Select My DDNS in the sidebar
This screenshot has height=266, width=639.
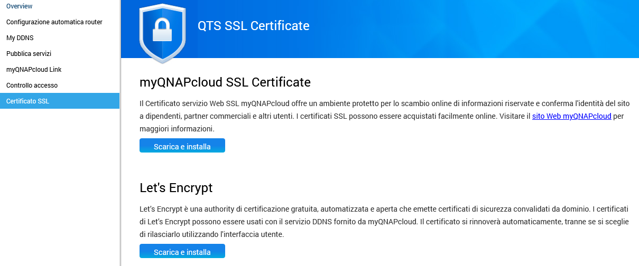pos(20,38)
